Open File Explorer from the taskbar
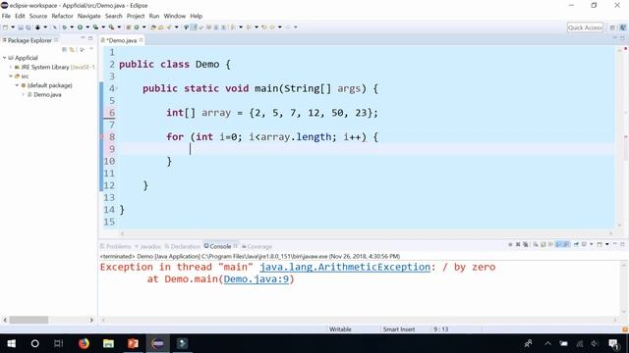The image size is (629, 353). click(108, 343)
